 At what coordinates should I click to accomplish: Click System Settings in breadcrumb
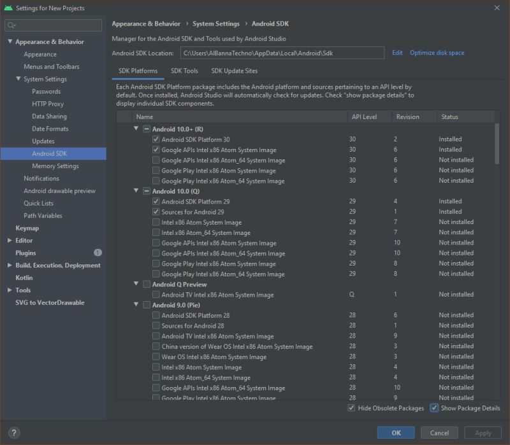tap(216, 24)
